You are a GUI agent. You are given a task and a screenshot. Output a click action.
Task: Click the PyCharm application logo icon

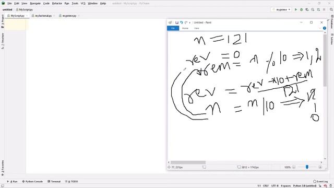3,3
